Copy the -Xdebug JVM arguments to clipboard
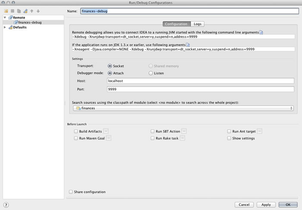Screen dimensions: 302x210 pyautogui.click(x=261, y=32)
